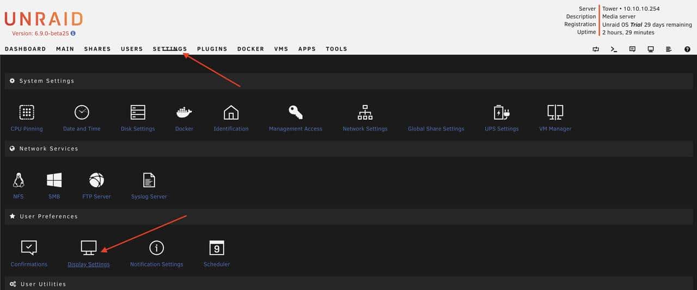
Task: Switch to the Dashboard tab
Action: click(25, 49)
